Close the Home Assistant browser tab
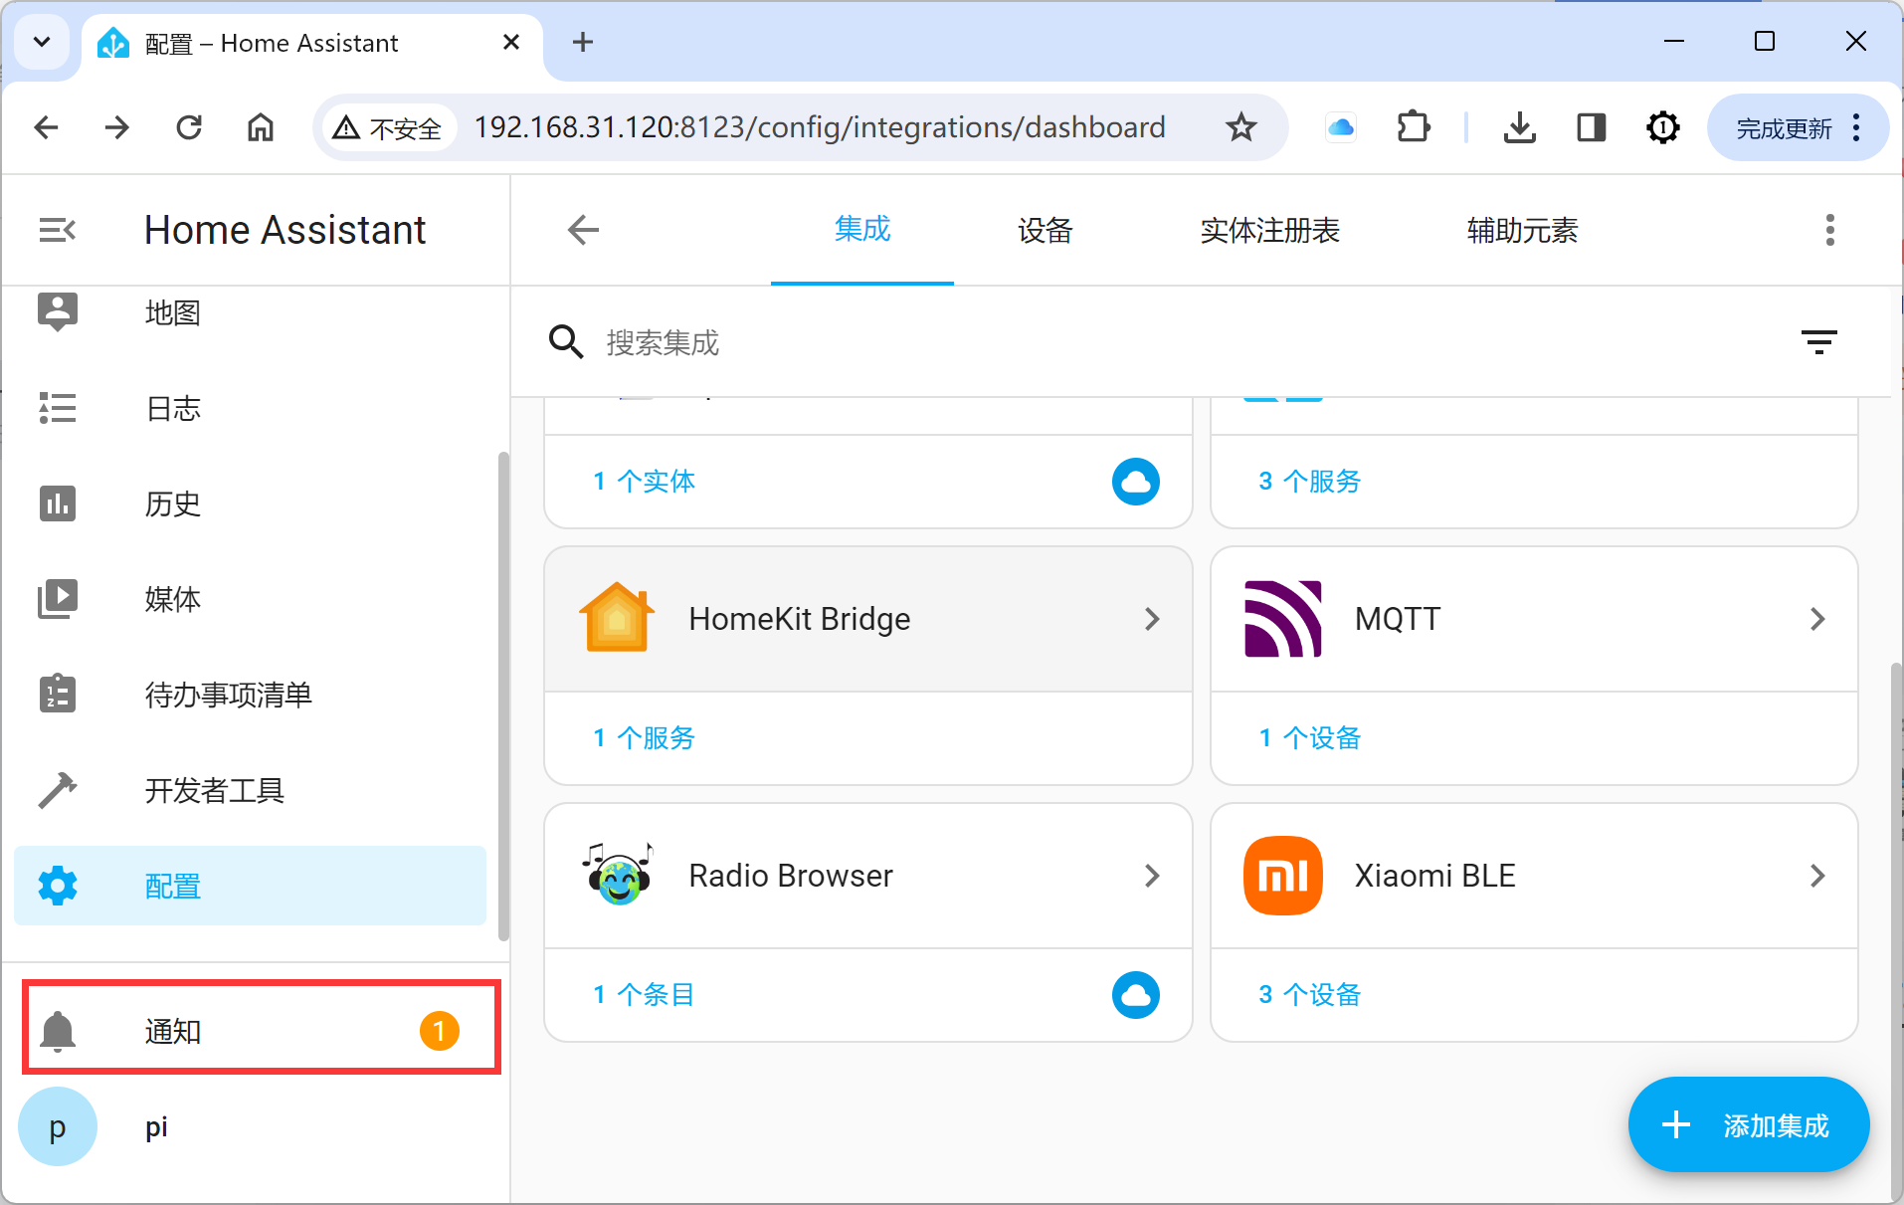 [511, 42]
